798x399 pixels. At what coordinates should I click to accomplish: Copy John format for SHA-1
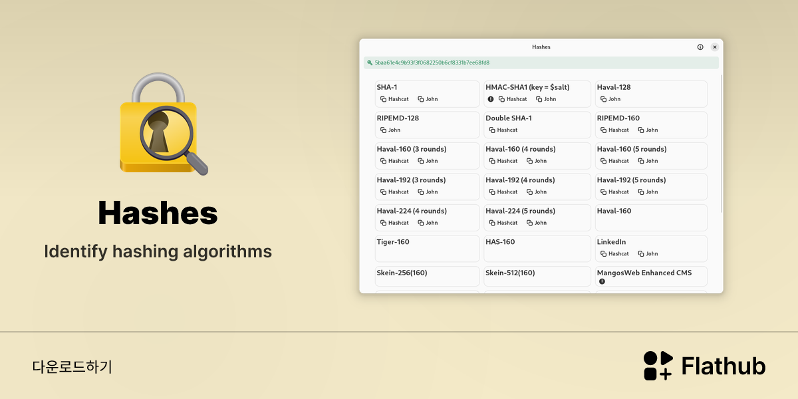pyautogui.click(x=428, y=99)
